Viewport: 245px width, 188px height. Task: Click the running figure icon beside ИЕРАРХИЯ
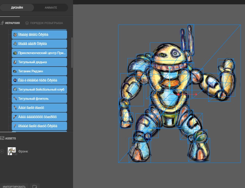(2, 23)
